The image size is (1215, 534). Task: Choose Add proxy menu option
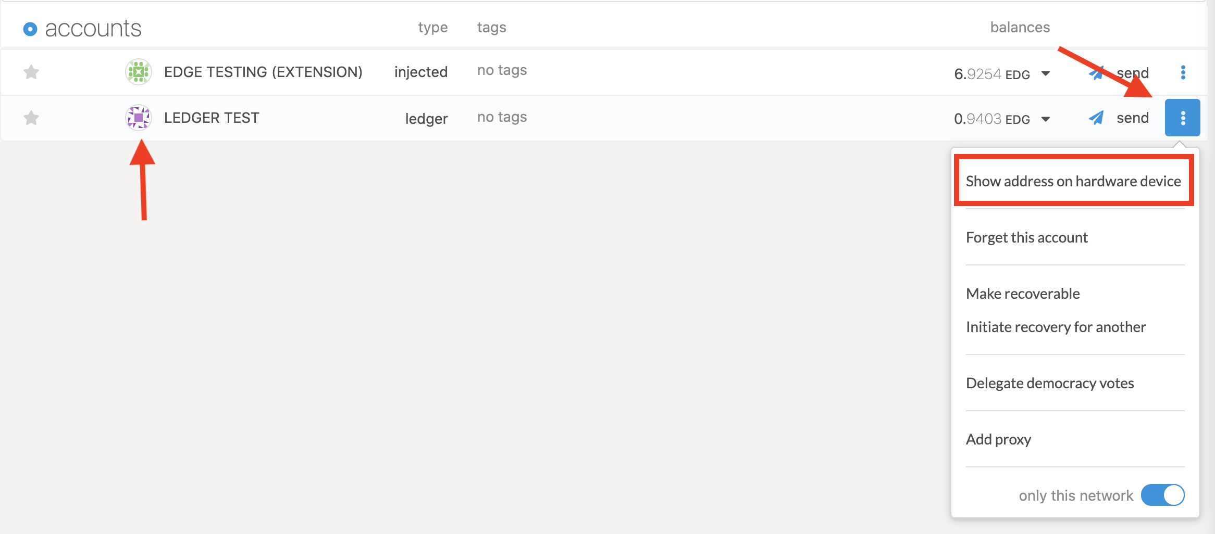998,439
